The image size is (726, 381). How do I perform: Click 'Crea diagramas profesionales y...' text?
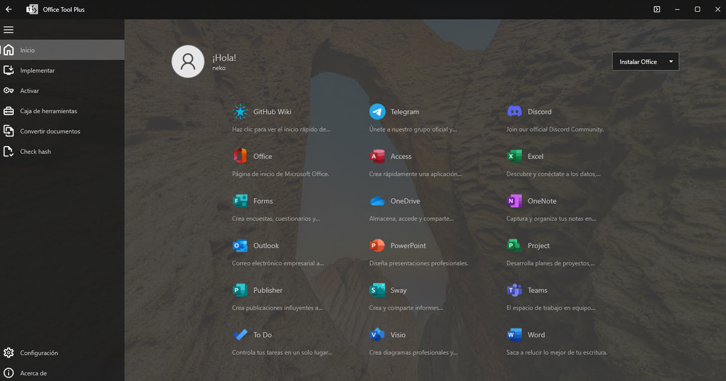413,353
